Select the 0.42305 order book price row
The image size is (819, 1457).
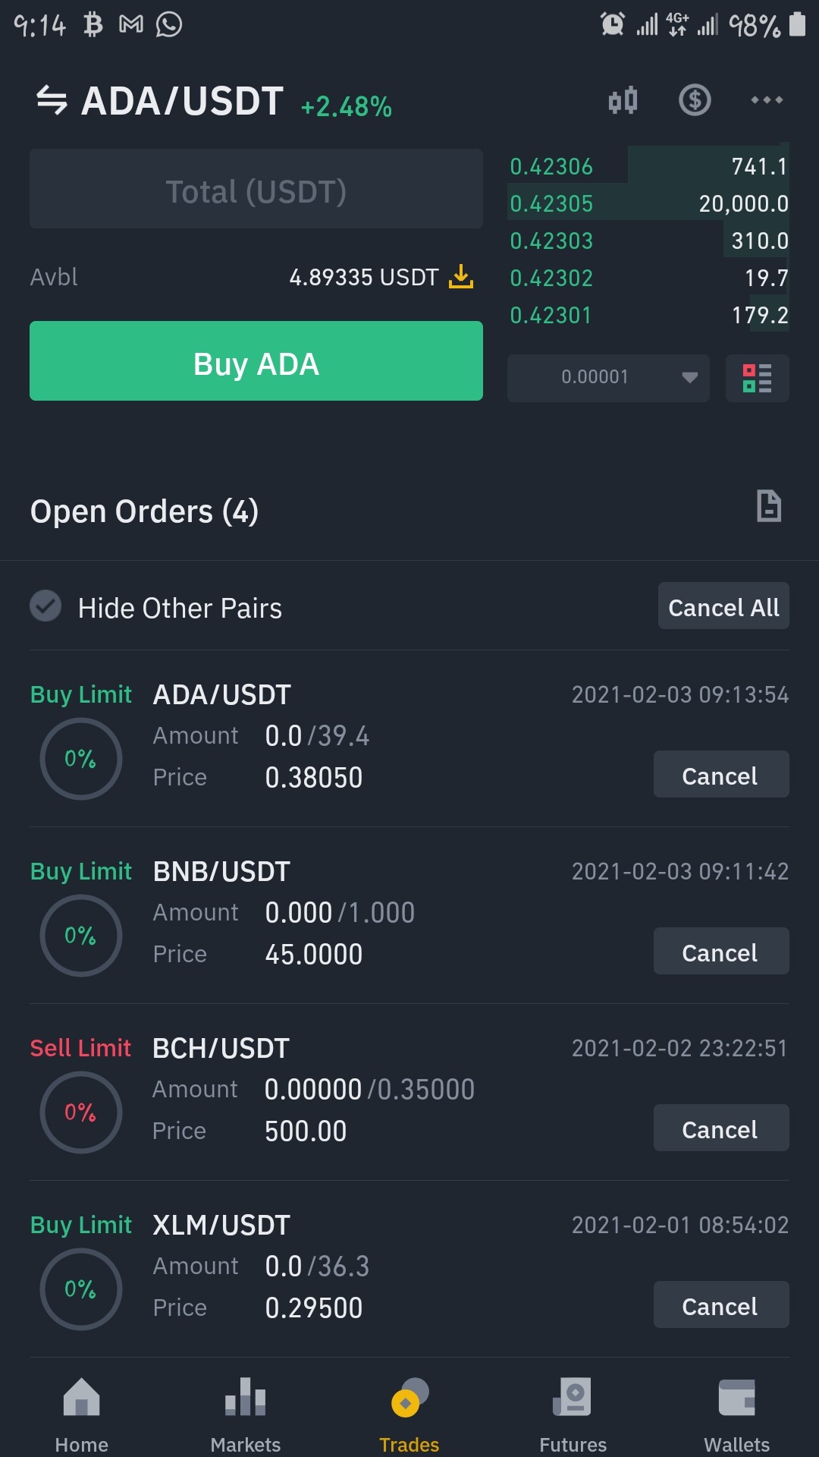(648, 203)
